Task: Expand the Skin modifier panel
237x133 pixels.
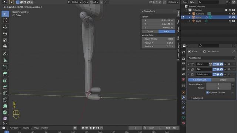Action: pos(188,69)
